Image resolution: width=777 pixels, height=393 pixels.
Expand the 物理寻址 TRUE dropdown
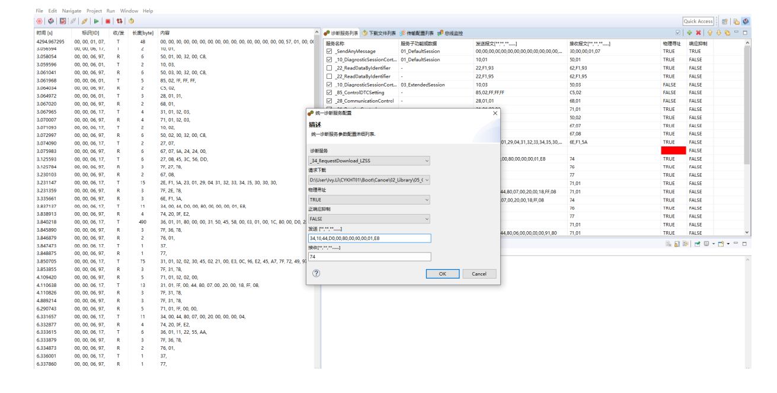369,200
